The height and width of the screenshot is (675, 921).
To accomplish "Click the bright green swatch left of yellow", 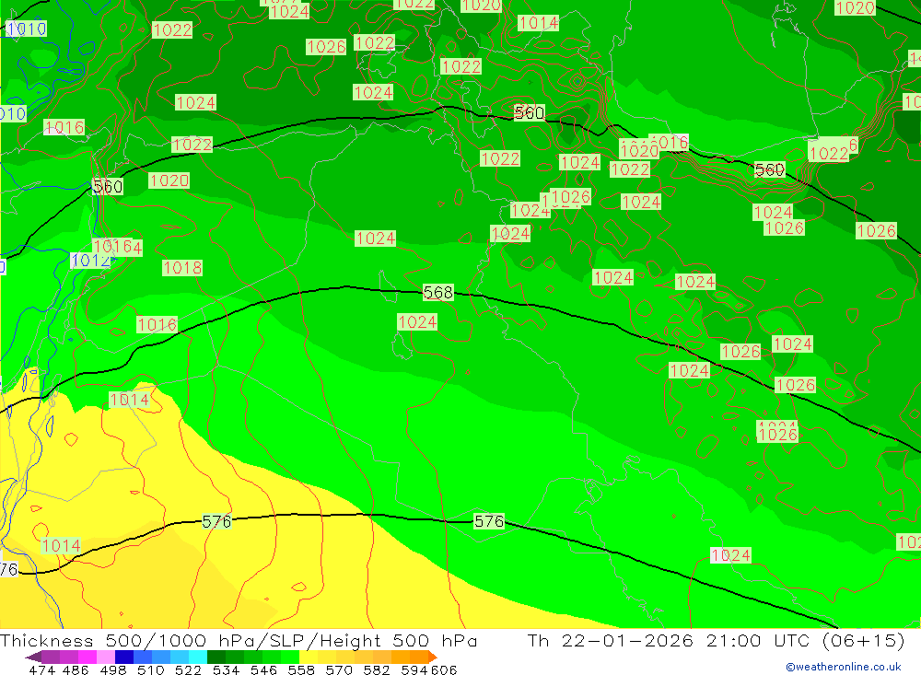I will pos(290,657).
